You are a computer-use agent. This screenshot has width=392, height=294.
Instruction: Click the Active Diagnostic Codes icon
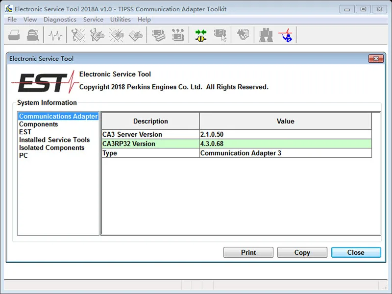point(78,35)
